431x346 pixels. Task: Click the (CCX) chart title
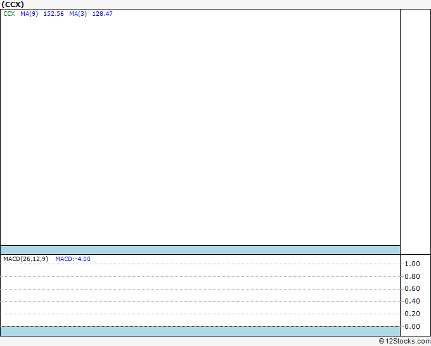[13, 4]
